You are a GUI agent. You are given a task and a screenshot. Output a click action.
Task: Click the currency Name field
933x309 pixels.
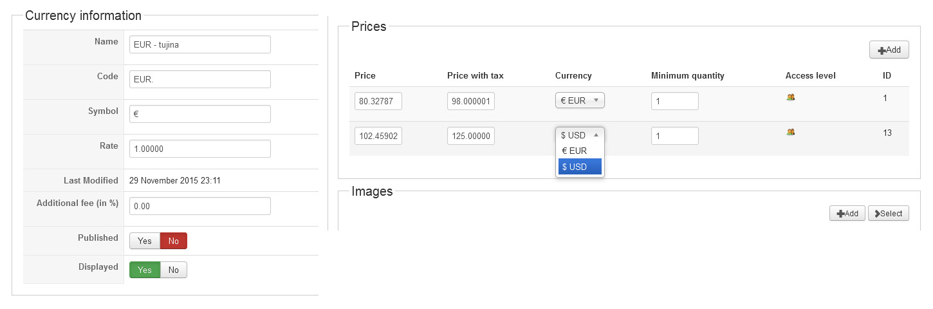(199, 44)
